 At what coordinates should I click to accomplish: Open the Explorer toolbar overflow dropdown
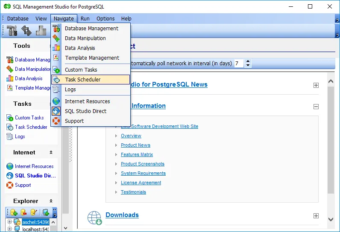55,215
